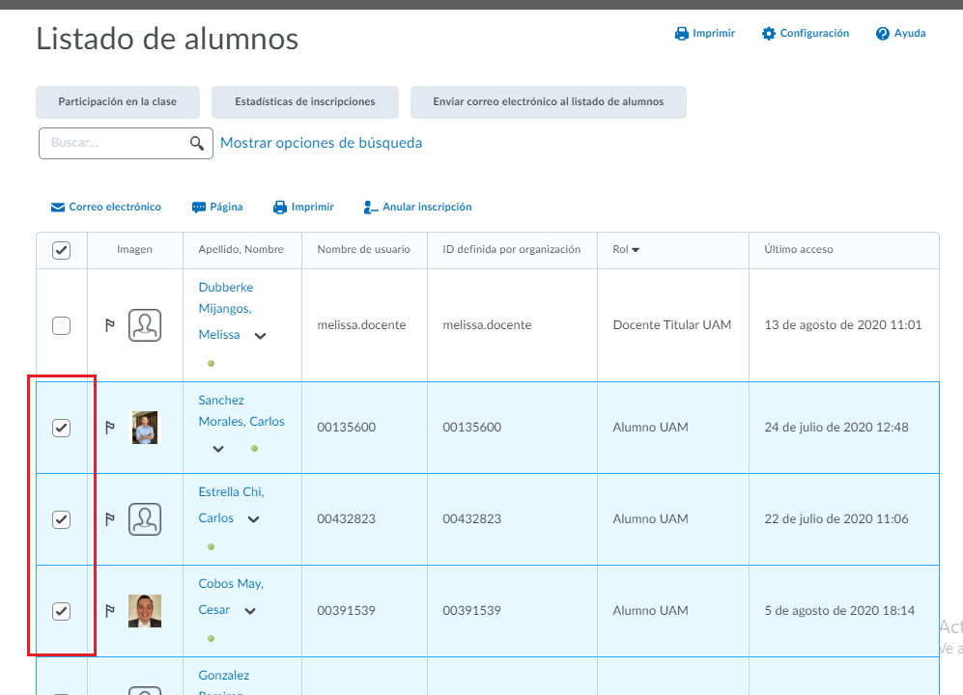
Task: Open Estadísticas de inscripciones
Action: [x=305, y=102]
